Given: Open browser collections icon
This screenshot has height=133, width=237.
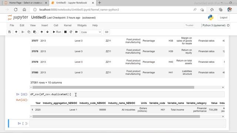Looking at the screenshot, I should 221,10.
